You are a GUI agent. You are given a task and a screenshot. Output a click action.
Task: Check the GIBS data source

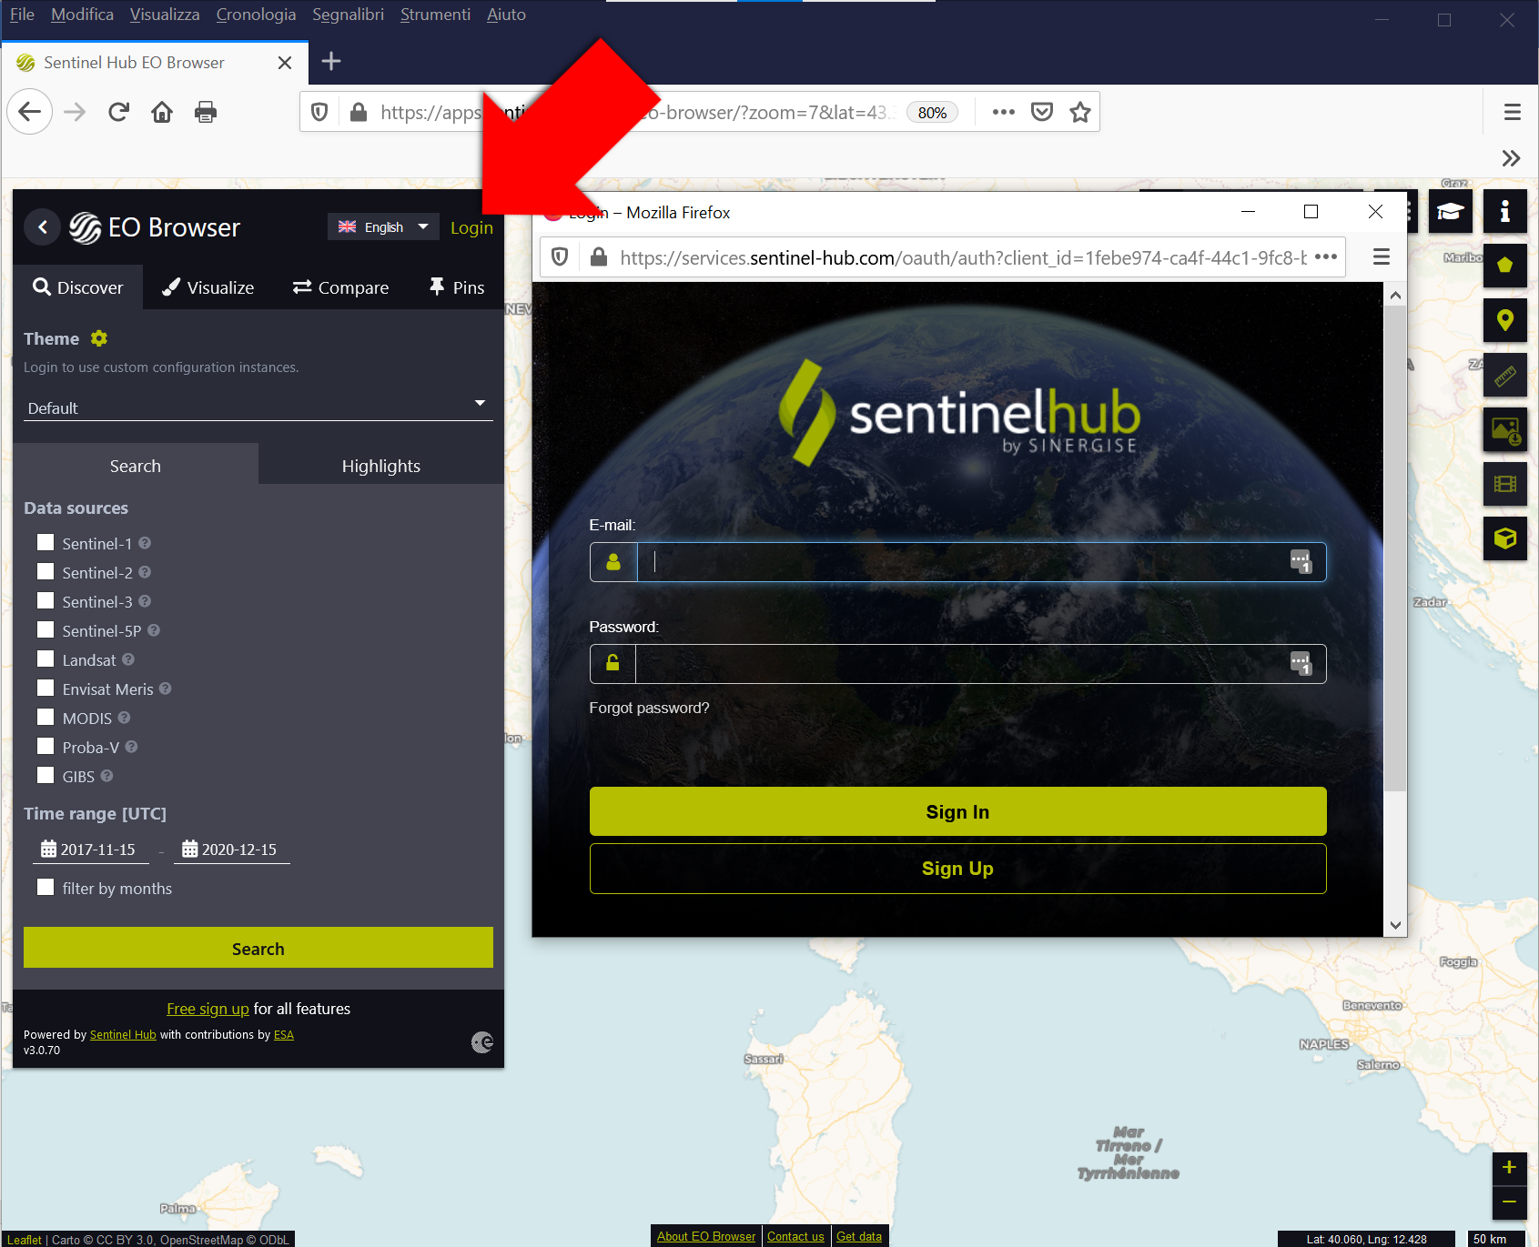click(x=46, y=776)
